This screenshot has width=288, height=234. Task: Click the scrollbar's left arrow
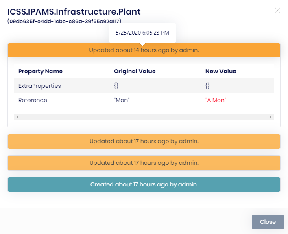point(17,117)
